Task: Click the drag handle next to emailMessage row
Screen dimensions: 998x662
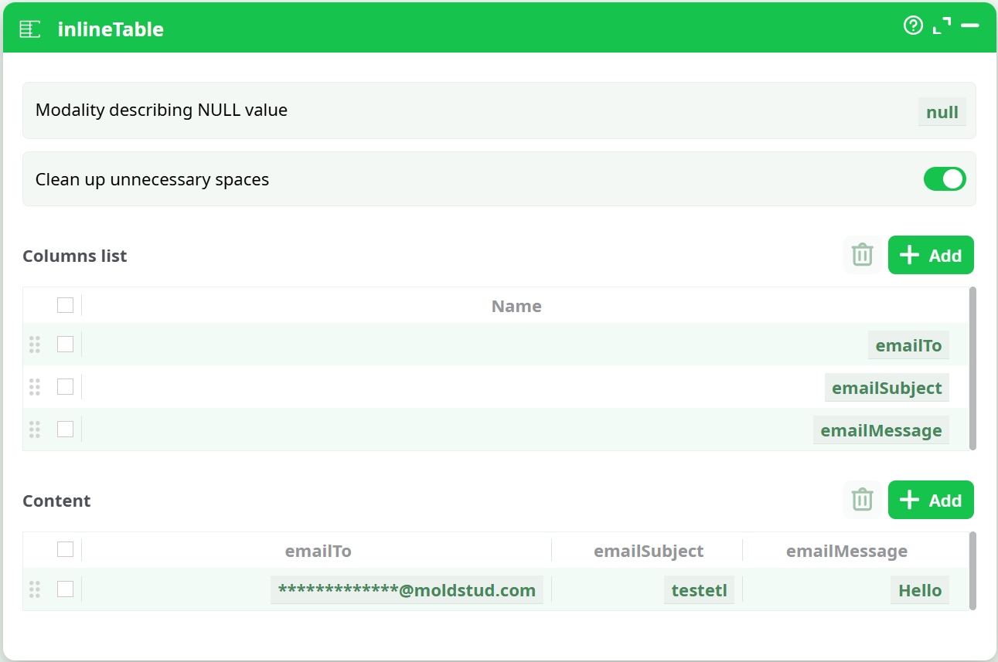Action: [34, 430]
